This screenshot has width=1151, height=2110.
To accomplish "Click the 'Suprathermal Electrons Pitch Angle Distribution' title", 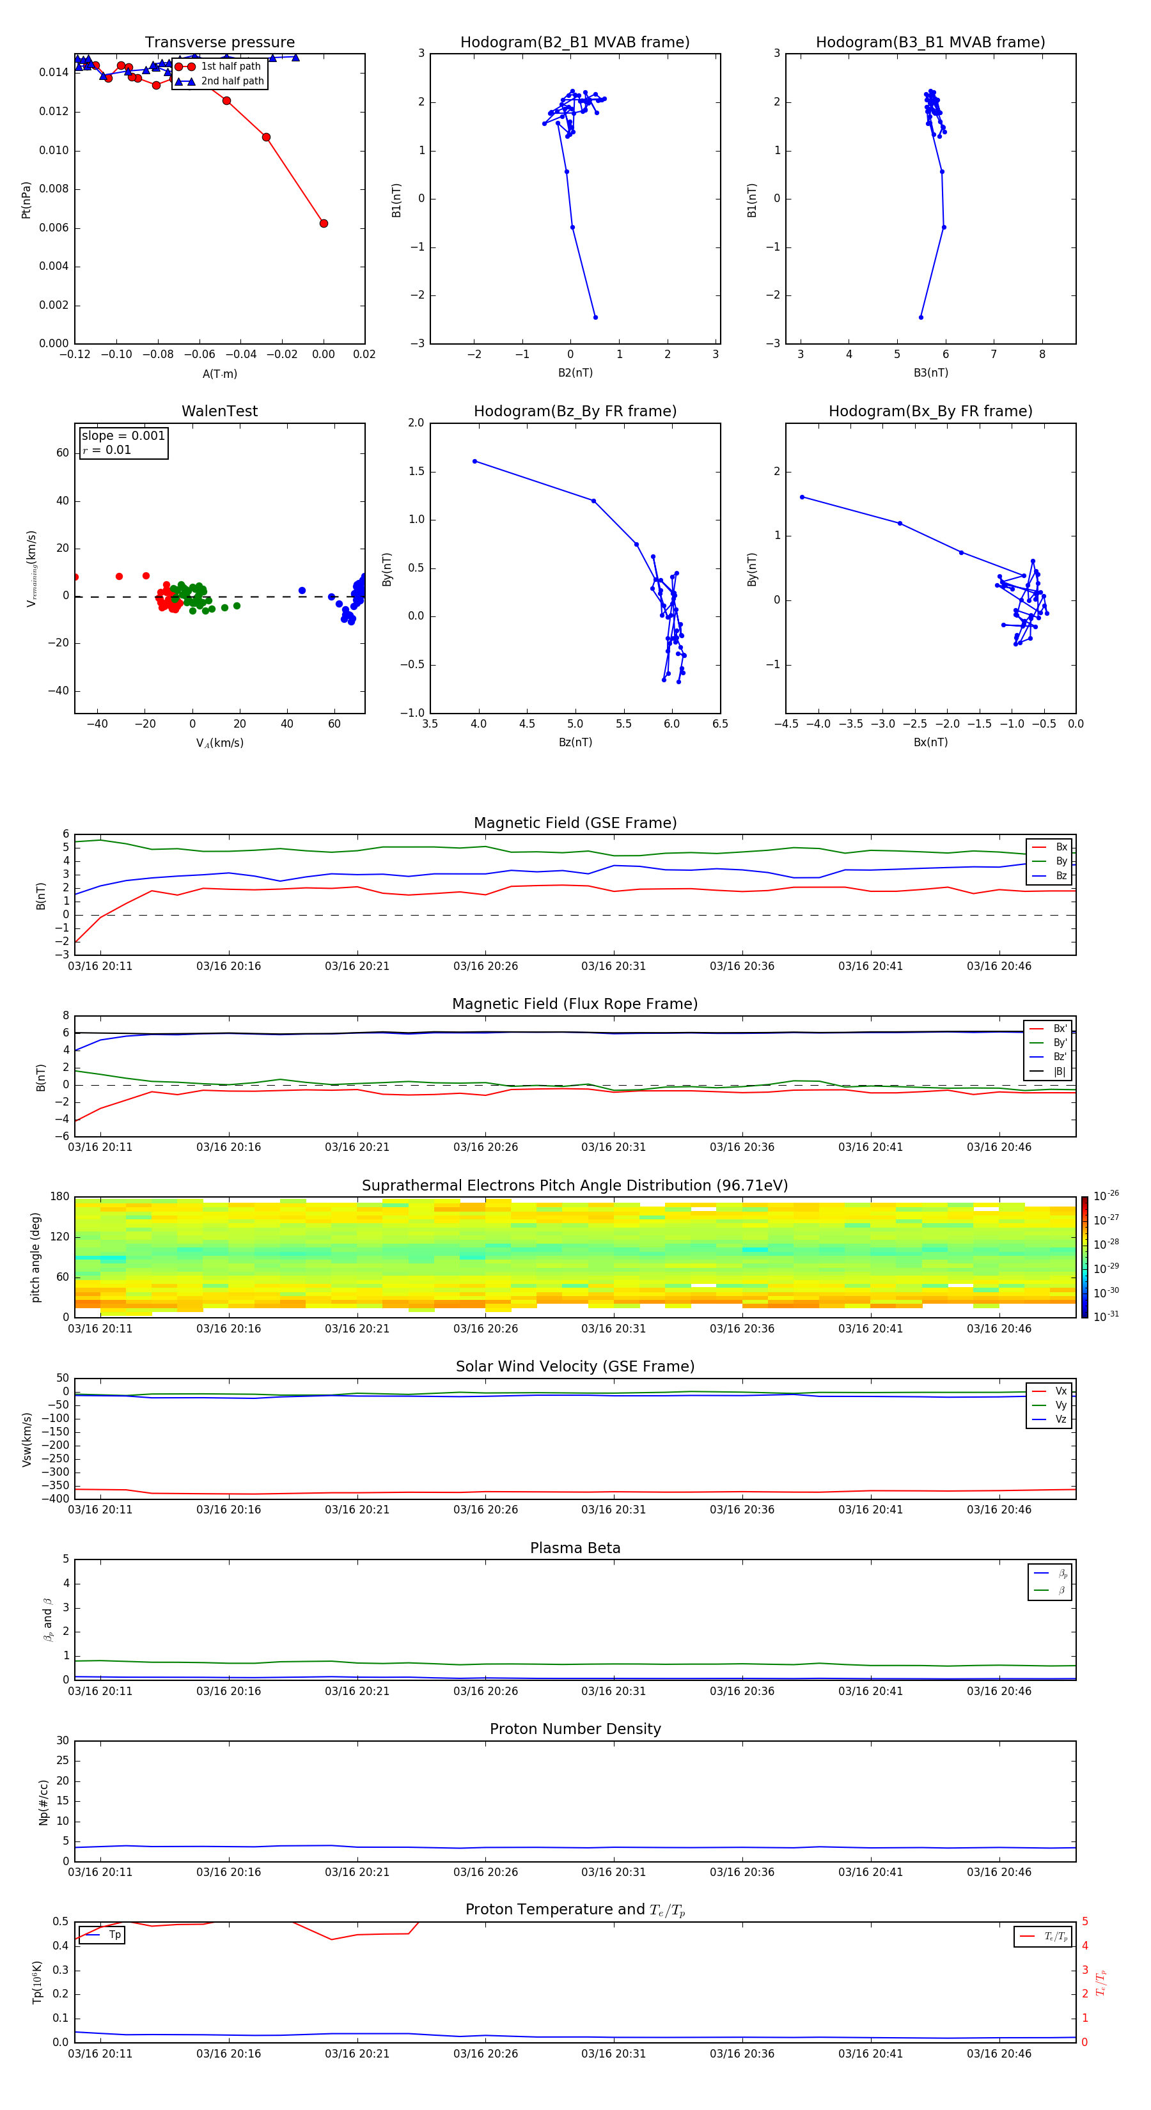I will [x=575, y=1186].
